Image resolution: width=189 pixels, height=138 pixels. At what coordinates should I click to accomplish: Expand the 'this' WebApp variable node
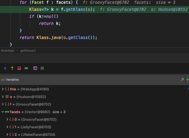pos(3,89)
